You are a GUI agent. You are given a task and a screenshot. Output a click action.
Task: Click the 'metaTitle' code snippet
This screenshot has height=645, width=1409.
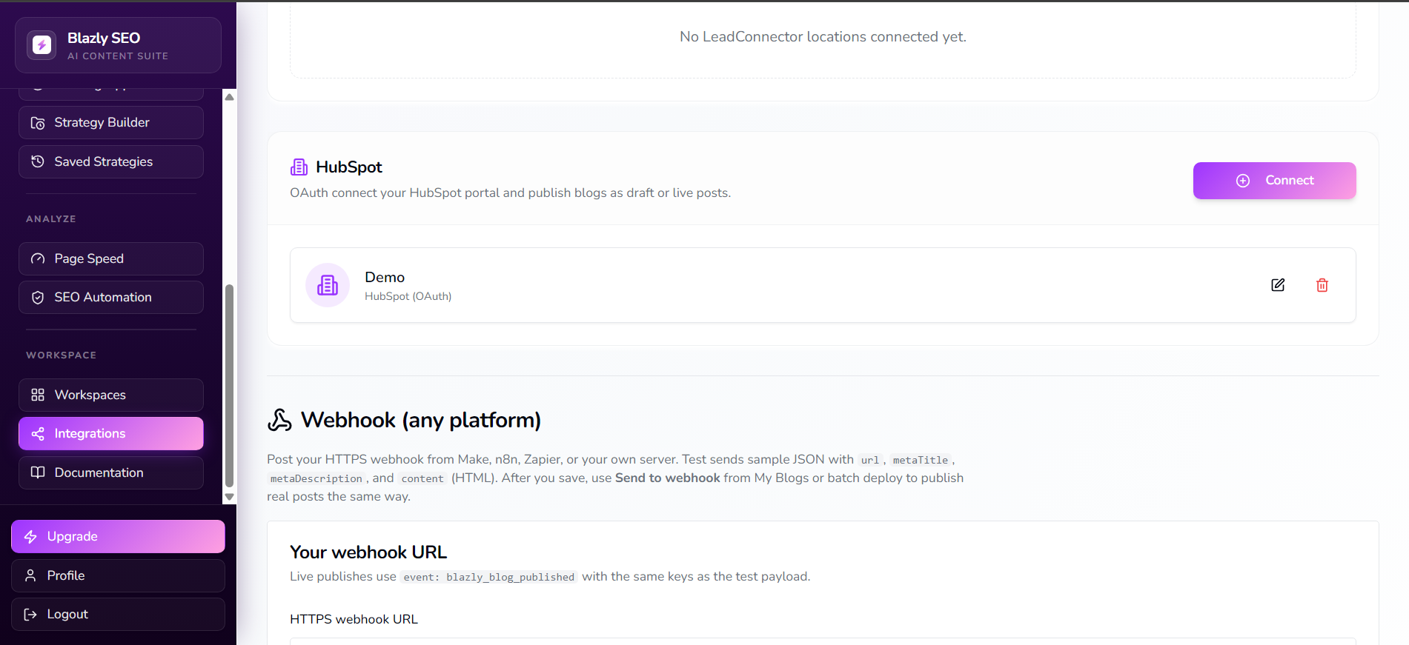tap(921, 460)
